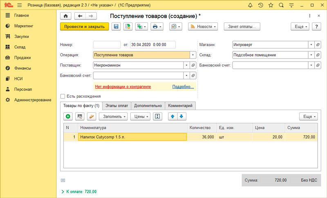This screenshot has width=327, height=198.
Task: Expand store Банковский счет dropdown arrow
Action: pos(311,65)
